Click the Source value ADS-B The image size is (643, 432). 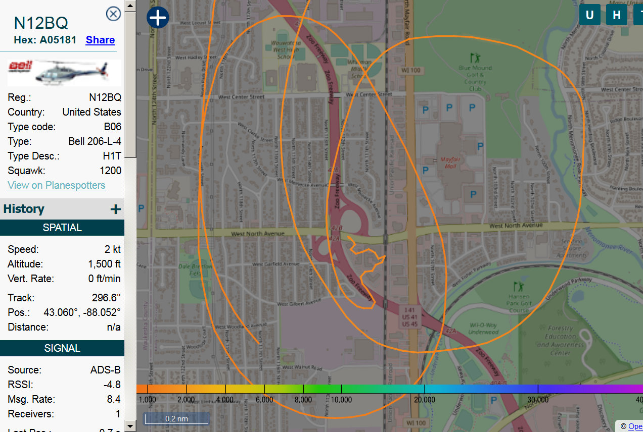(x=106, y=370)
